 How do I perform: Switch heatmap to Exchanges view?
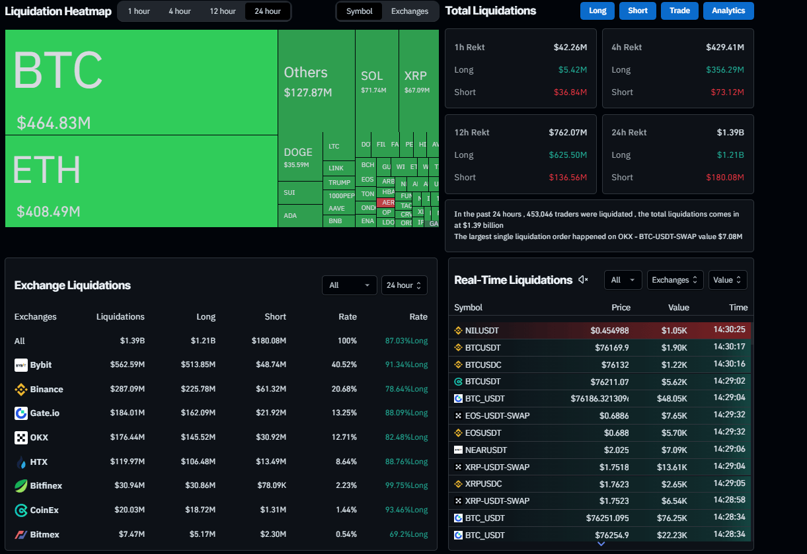(x=409, y=11)
